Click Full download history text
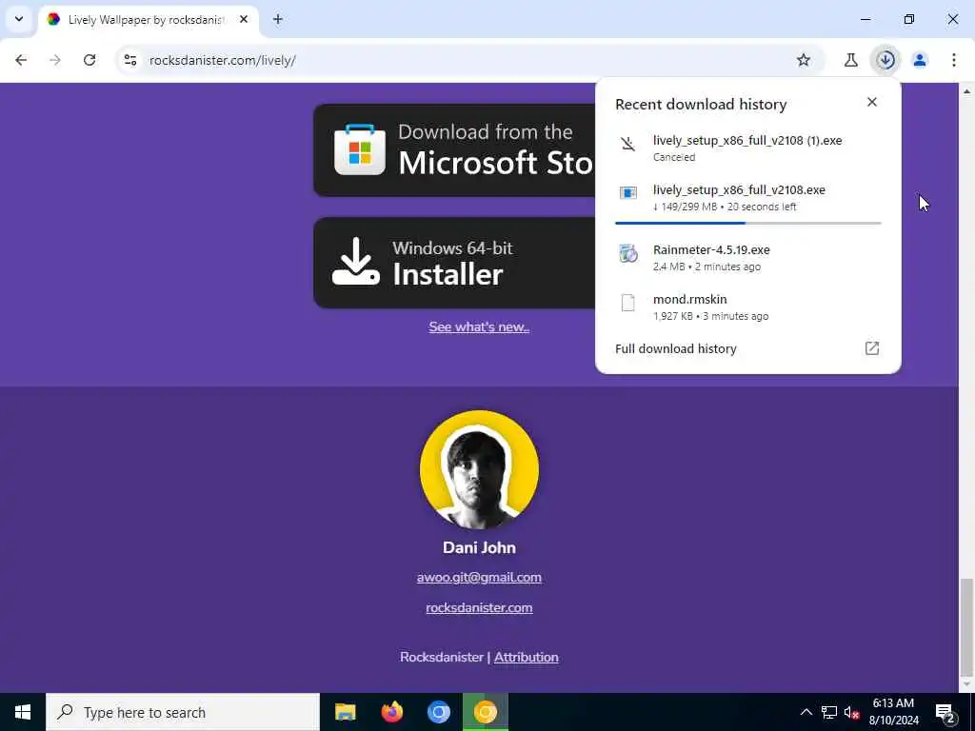Image resolution: width=975 pixels, height=731 pixels. tap(676, 348)
